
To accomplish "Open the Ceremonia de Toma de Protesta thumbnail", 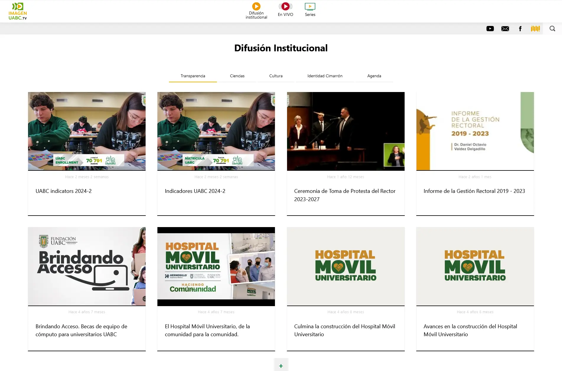I will pos(346,131).
